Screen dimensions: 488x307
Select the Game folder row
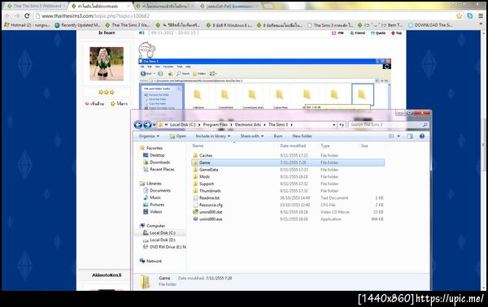point(288,162)
